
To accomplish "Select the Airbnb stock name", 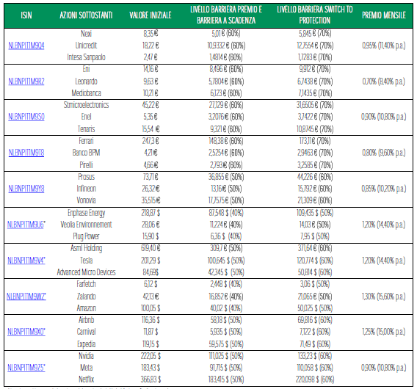I will click(86, 320).
